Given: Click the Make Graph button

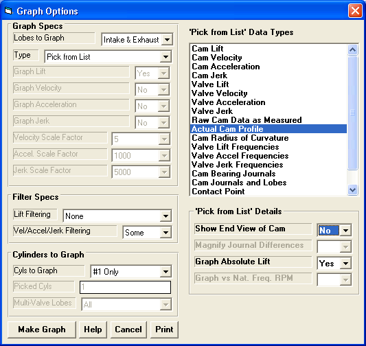Looking at the screenshot, I should point(42,330).
